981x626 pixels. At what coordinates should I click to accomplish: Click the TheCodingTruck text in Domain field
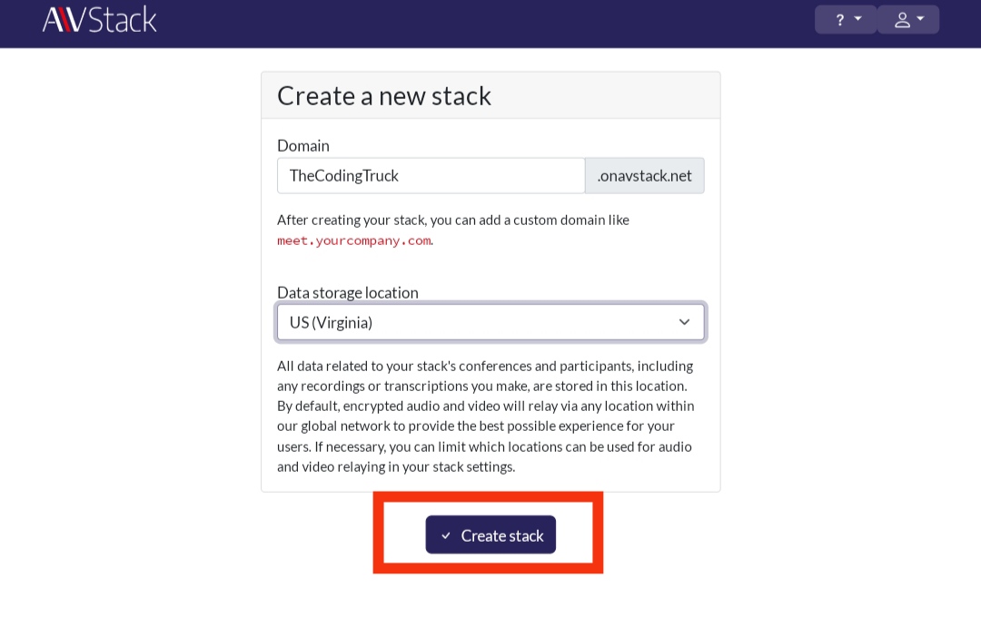(343, 176)
